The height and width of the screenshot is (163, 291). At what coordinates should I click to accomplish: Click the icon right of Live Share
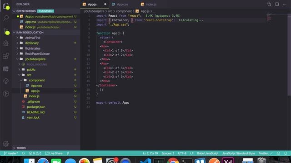tap(68, 153)
